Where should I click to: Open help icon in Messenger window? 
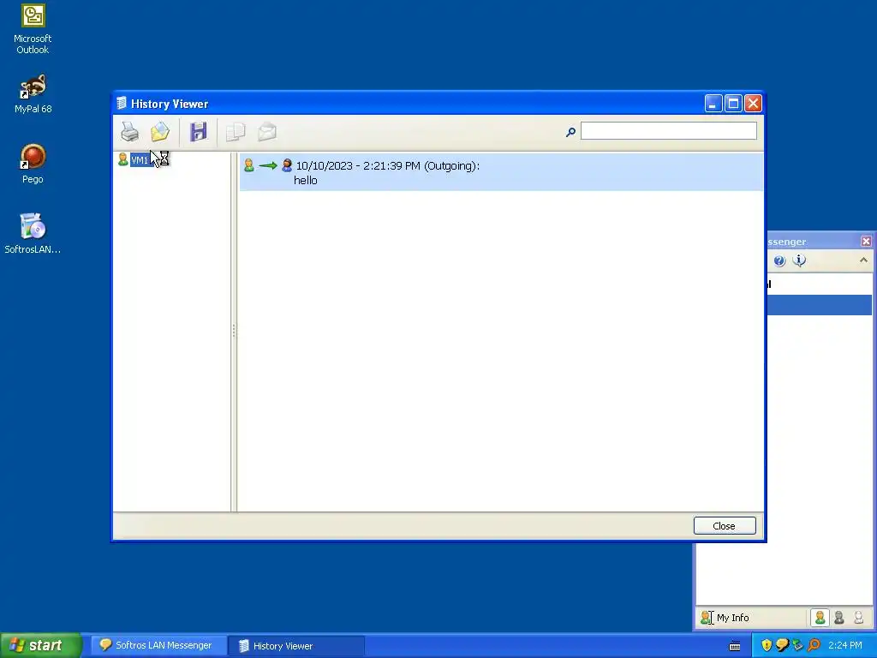[779, 260]
